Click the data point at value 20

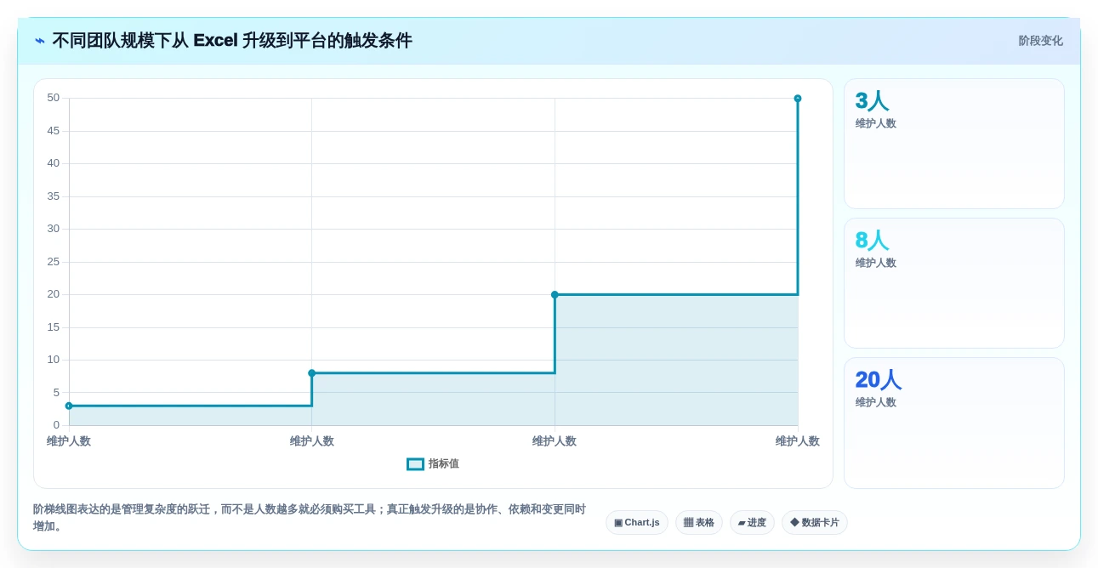click(555, 295)
